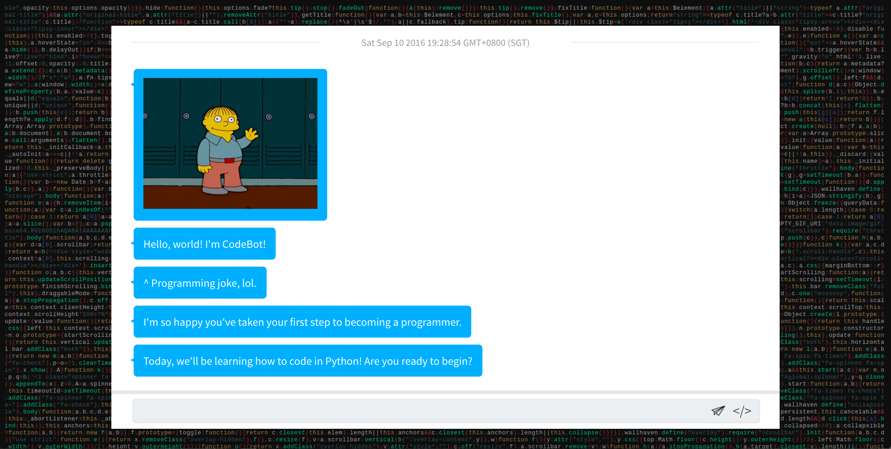Click the blue frame around the image
The image size is (891, 449).
pos(230,214)
